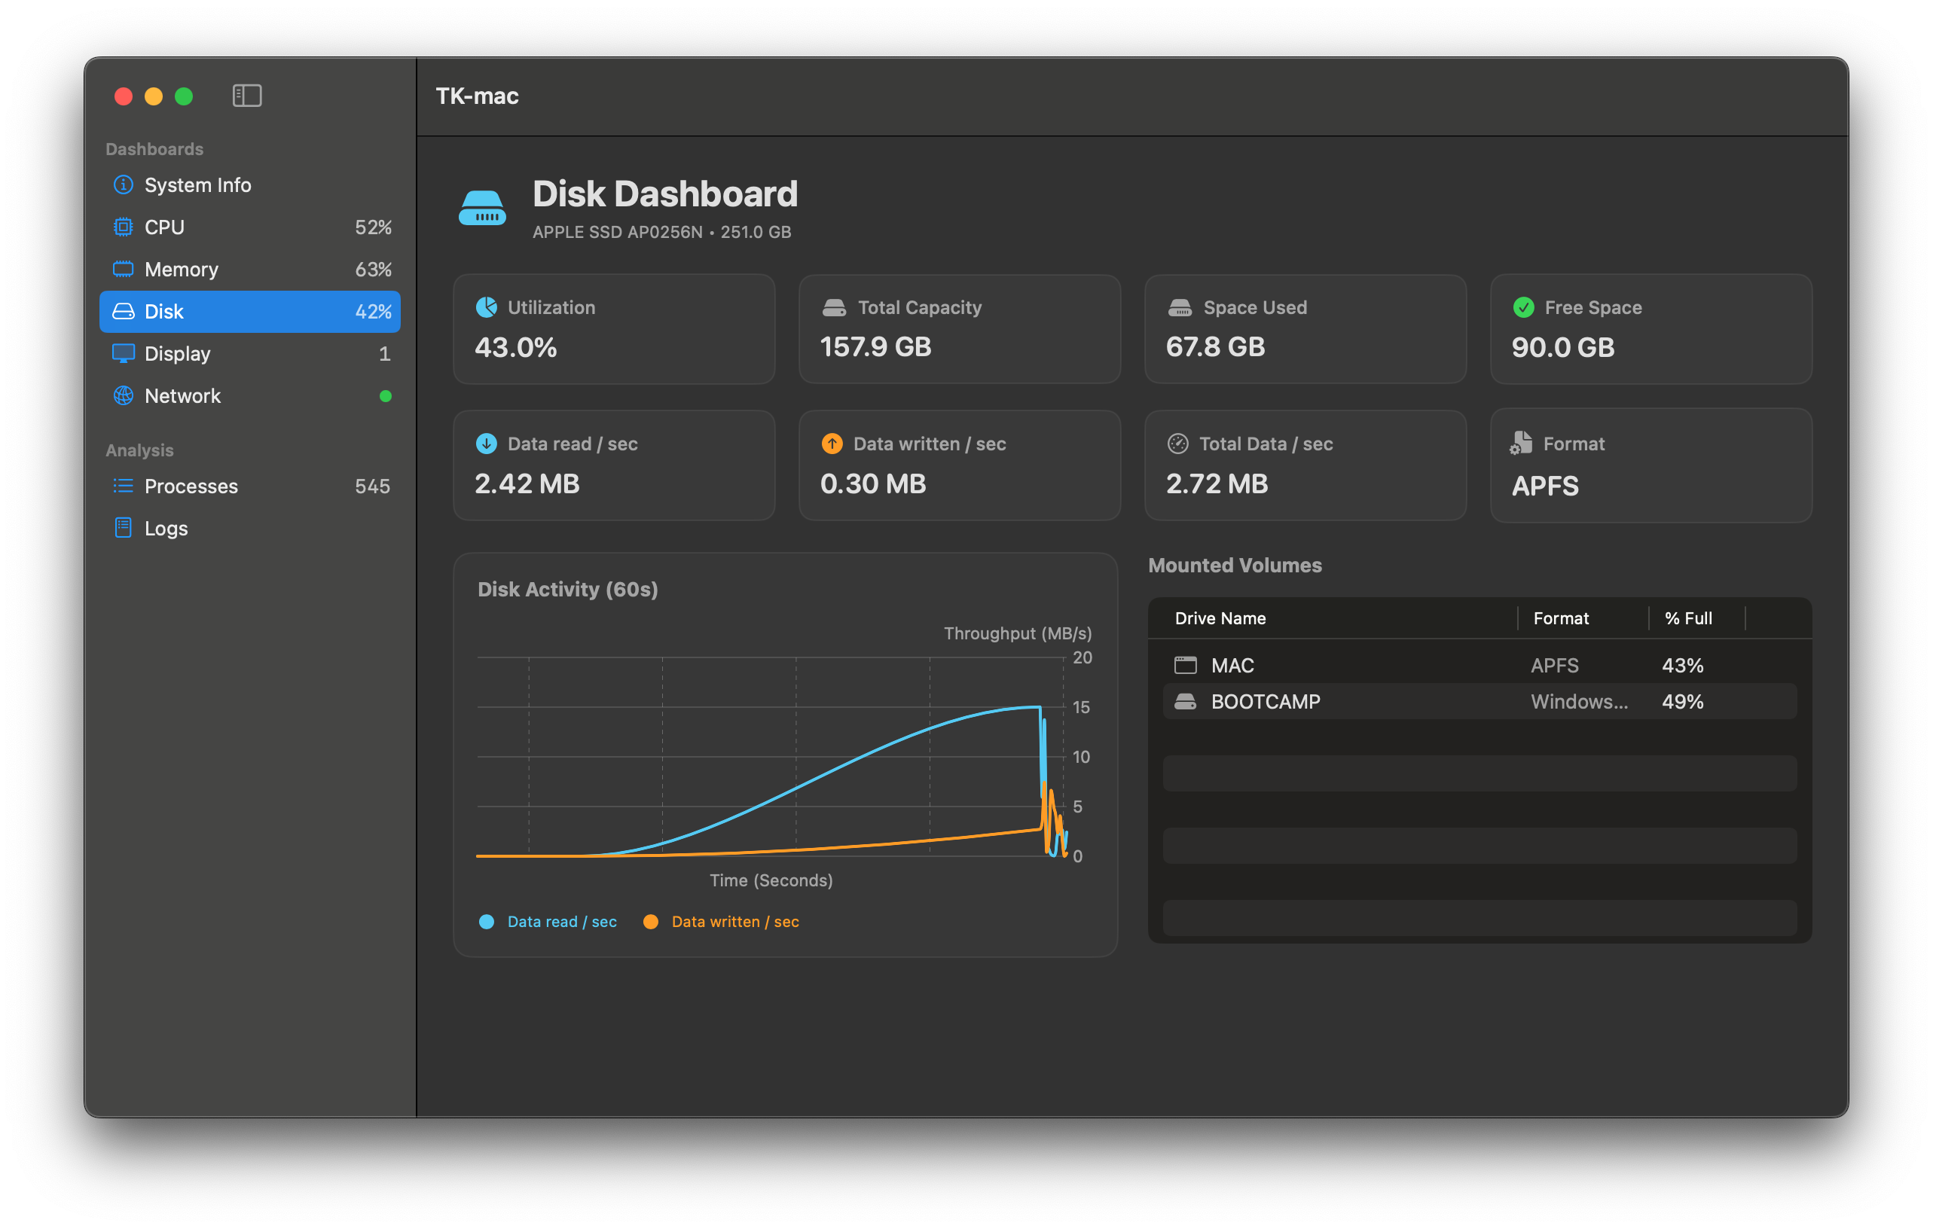Click the Display monitor icon

(124, 354)
